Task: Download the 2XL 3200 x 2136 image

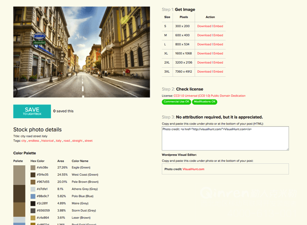Action: pyautogui.click(x=204, y=63)
